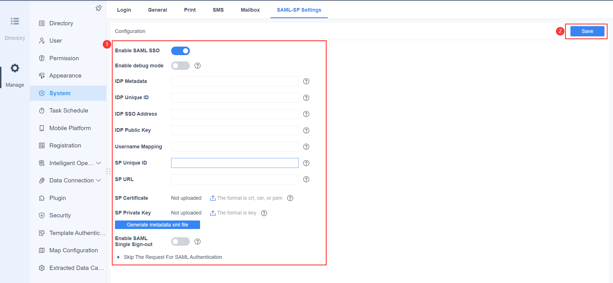Viewport: 613px width, 283px height.
Task: Enable debug mode toggle
Action: point(180,65)
